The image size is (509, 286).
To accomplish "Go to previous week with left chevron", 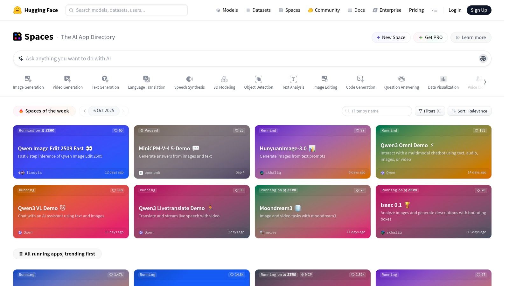I will [84, 111].
